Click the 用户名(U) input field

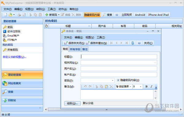[119, 69]
